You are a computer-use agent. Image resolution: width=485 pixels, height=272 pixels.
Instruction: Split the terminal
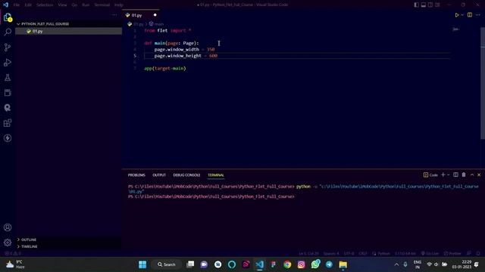tap(455, 175)
